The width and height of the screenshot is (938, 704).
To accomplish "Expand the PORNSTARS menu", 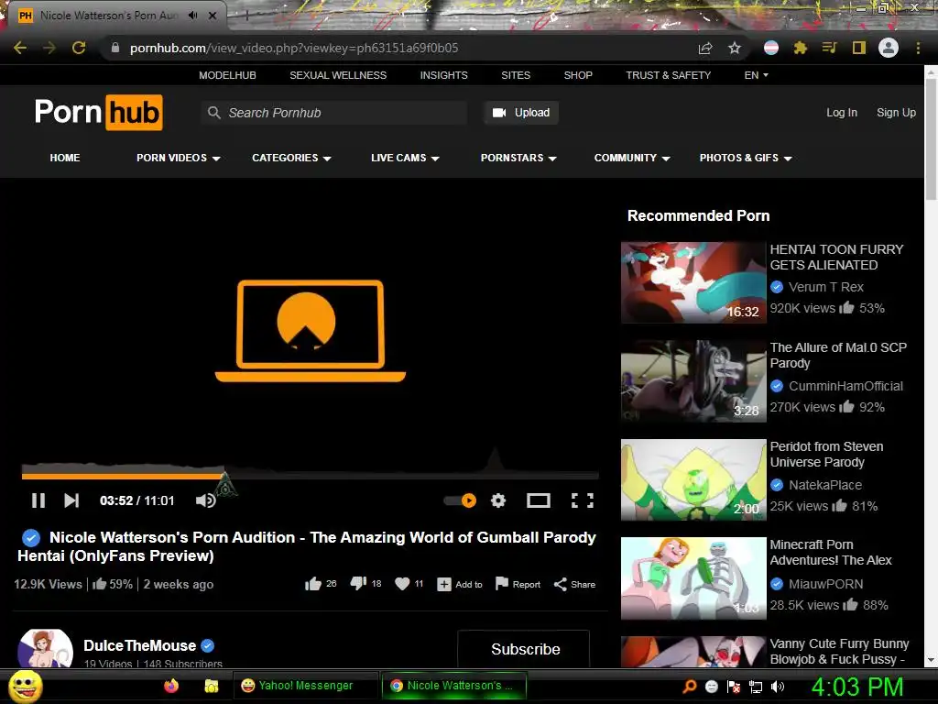I will pos(518,158).
